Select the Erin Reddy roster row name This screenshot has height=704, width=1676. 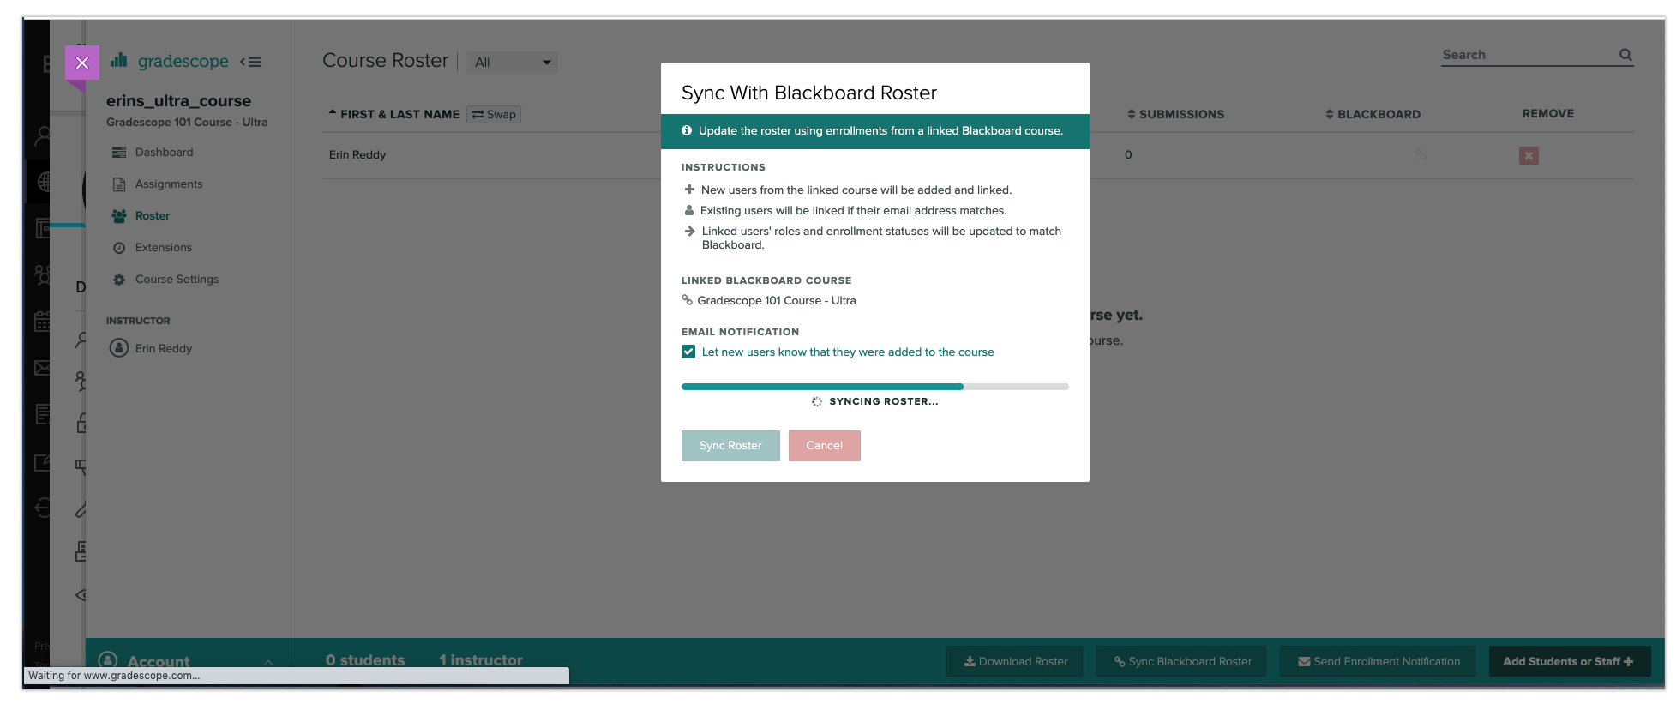[x=357, y=154]
